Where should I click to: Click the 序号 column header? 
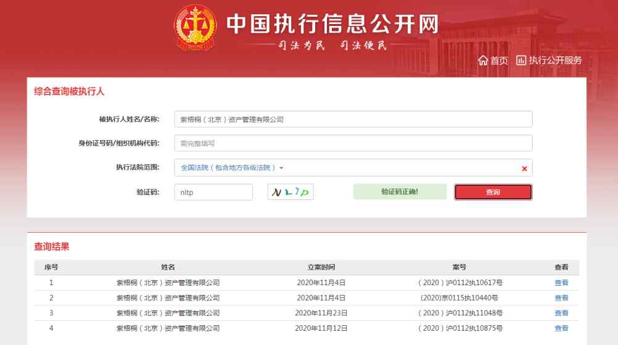point(51,267)
